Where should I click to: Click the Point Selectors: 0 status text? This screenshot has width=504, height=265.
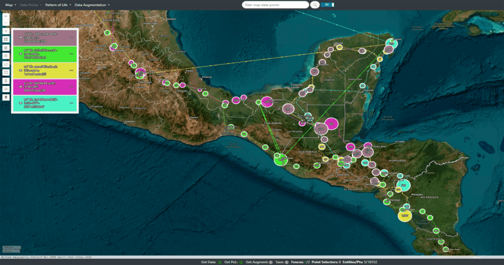point(326,262)
